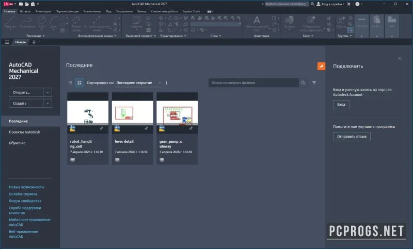
Task: Open the collapsed Вид ribbon panel
Action: [392, 26]
